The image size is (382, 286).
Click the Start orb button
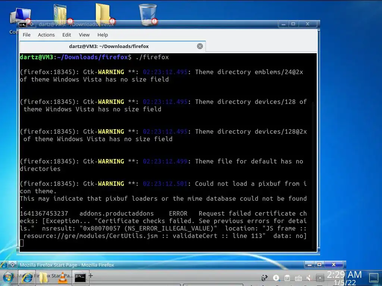coord(8,277)
